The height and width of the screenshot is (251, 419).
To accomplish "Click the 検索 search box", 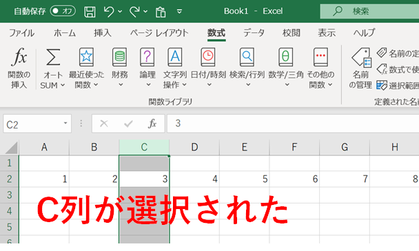I will tap(369, 11).
